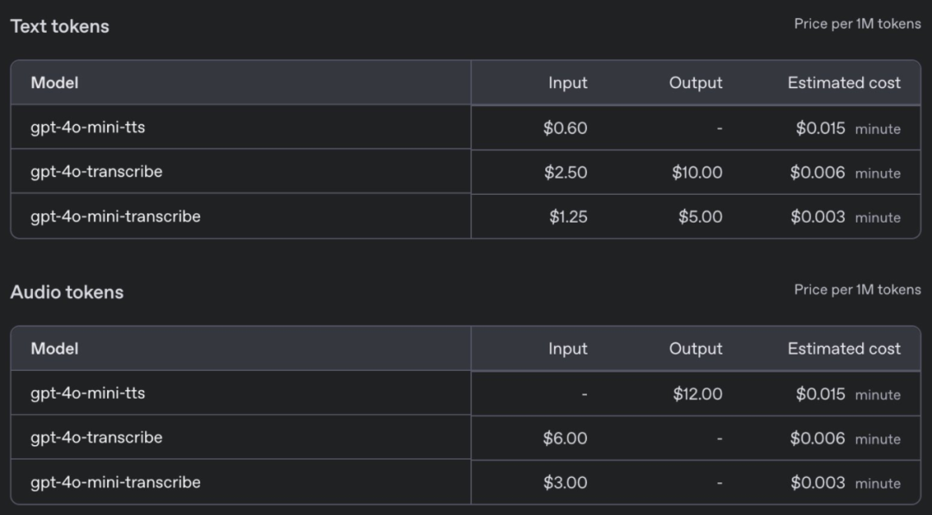The image size is (932, 515).
Task: Click the Audio tokens section heading
Action: [x=66, y=292]
